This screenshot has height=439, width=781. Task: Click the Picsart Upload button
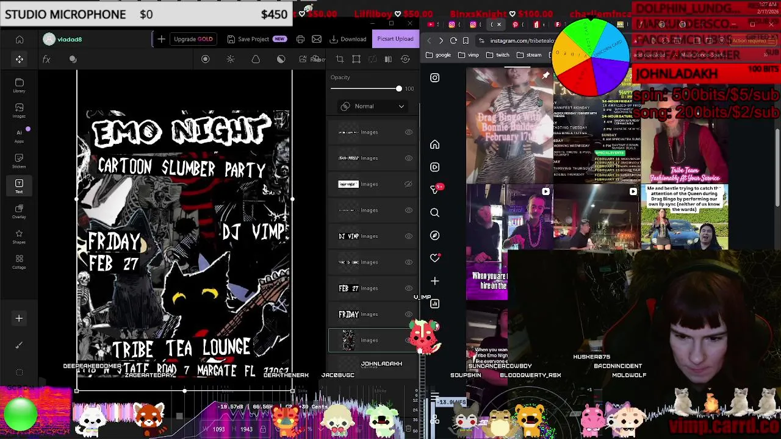395,39
